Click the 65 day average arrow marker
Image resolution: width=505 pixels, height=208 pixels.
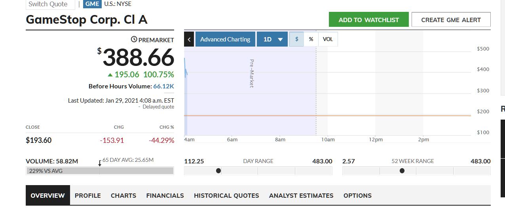click(x=100, y=163)
